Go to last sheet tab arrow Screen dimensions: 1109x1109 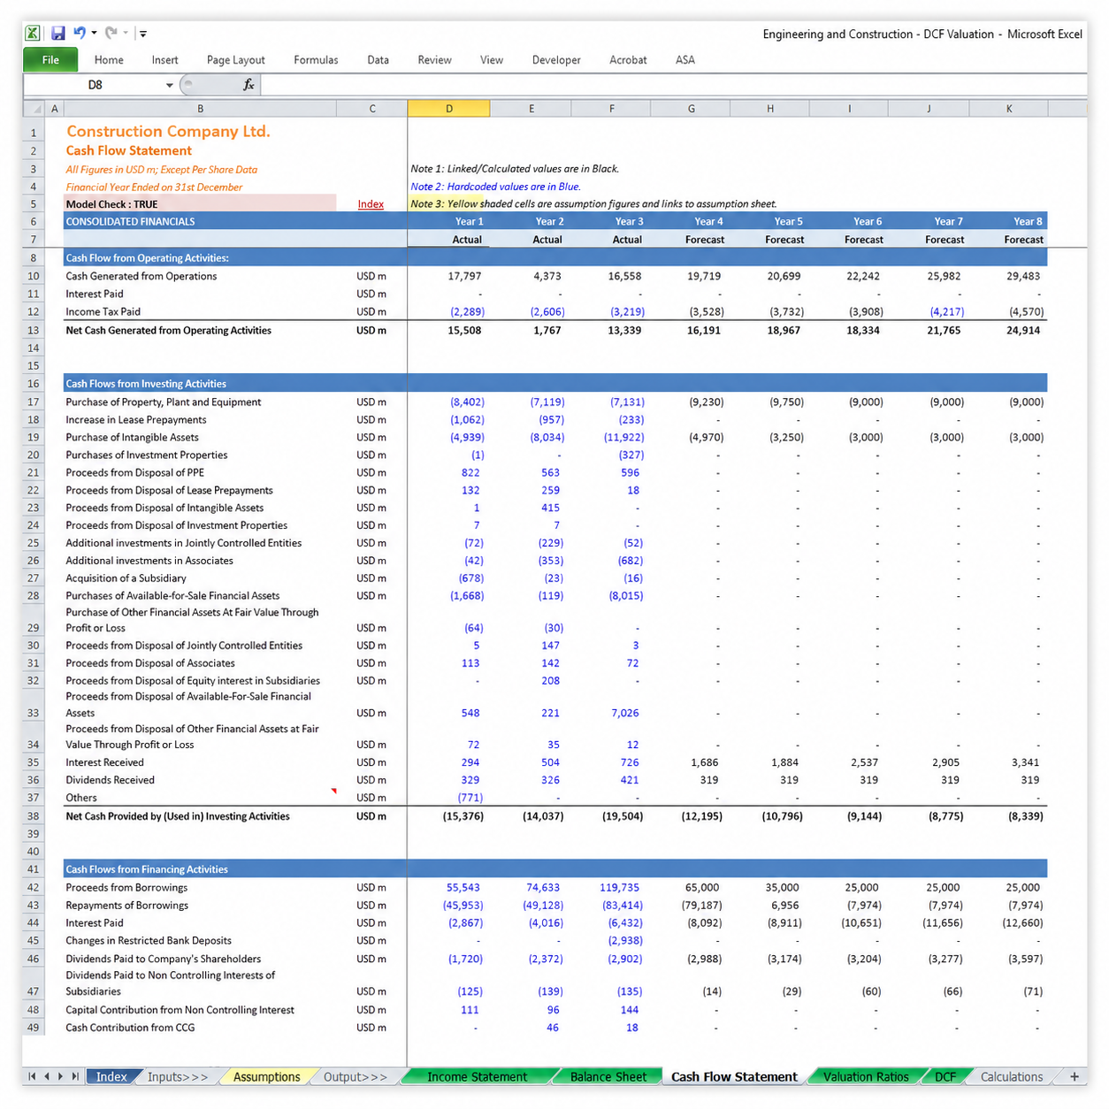pyautogui.click(x=75, y=1076)
